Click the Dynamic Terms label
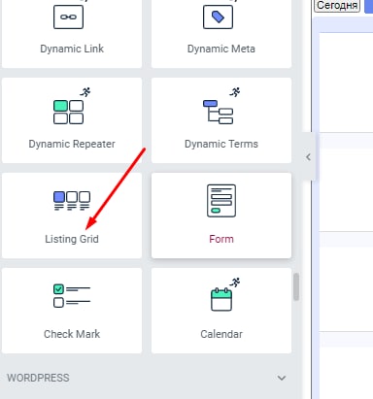The width and height of the screenshot is (373, 399). pos(221,144)
